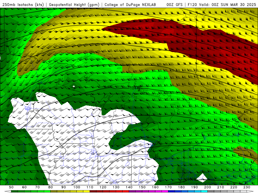This screenshot has height=193, width=258.
Task: Click the 230 value on the legend
Action: (x=247, y=187)
